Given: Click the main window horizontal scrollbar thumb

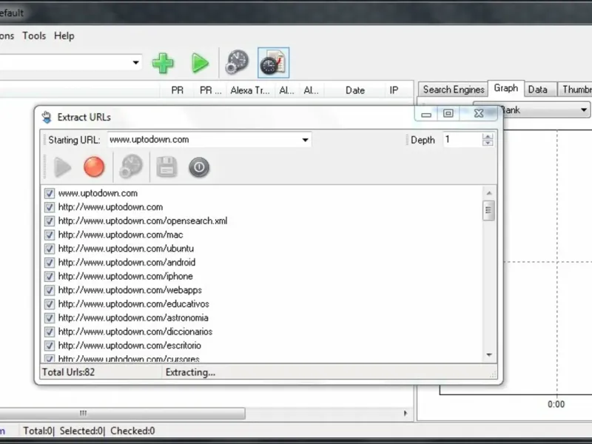Looking at the screenshot, I should 122,413.
